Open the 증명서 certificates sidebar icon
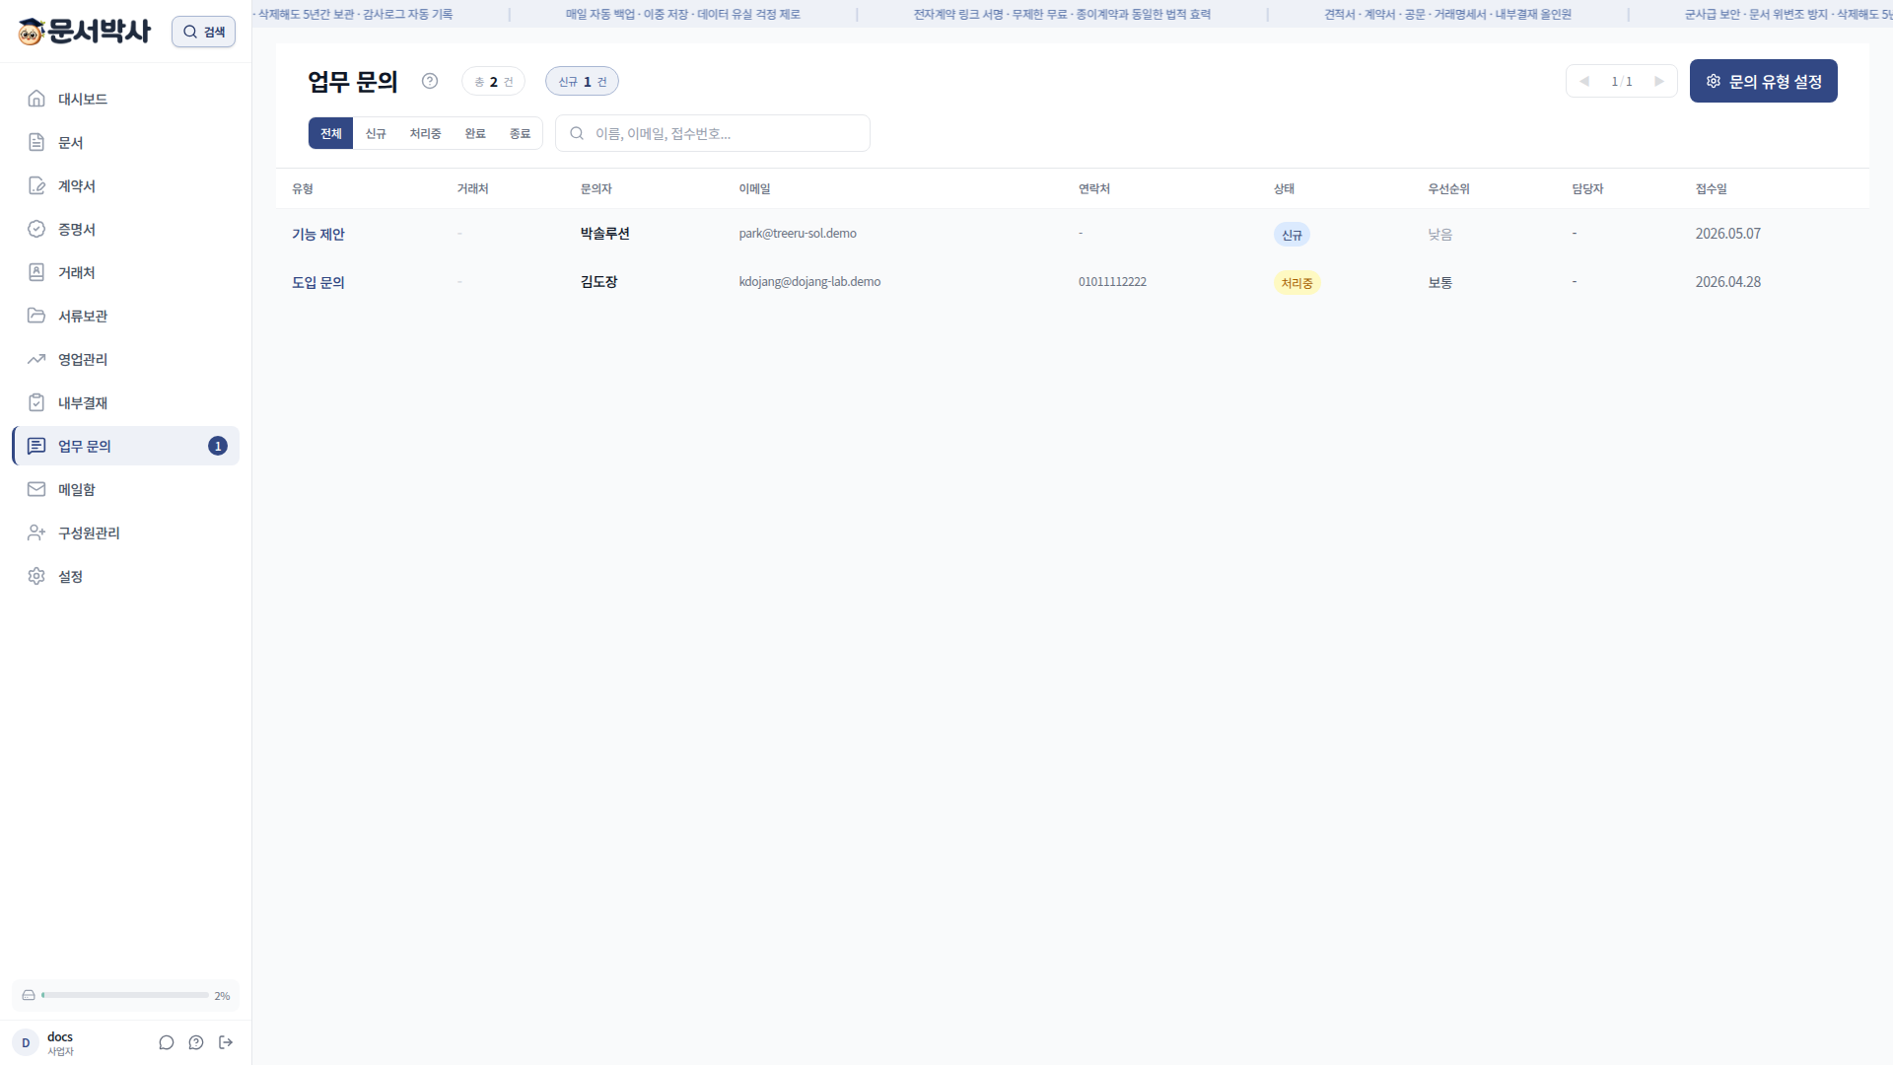This screenshot has width=1893, height=1065. (36, 229)
